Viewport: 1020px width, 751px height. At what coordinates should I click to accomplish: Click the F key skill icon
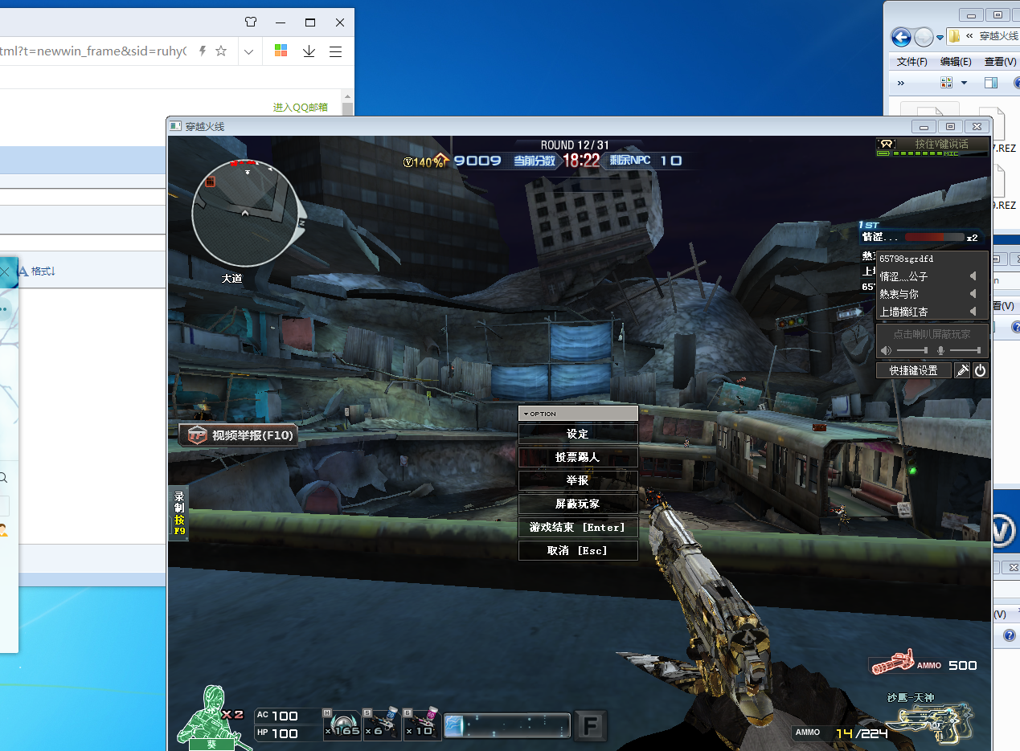pos(590,726)
